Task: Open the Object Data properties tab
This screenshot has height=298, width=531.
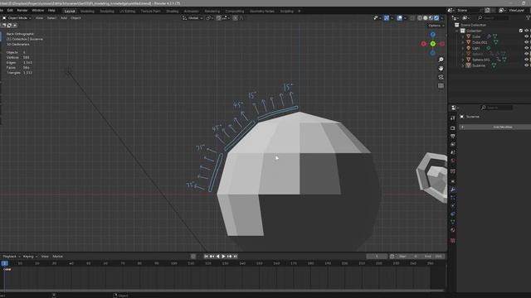Action: click(453, 222)
